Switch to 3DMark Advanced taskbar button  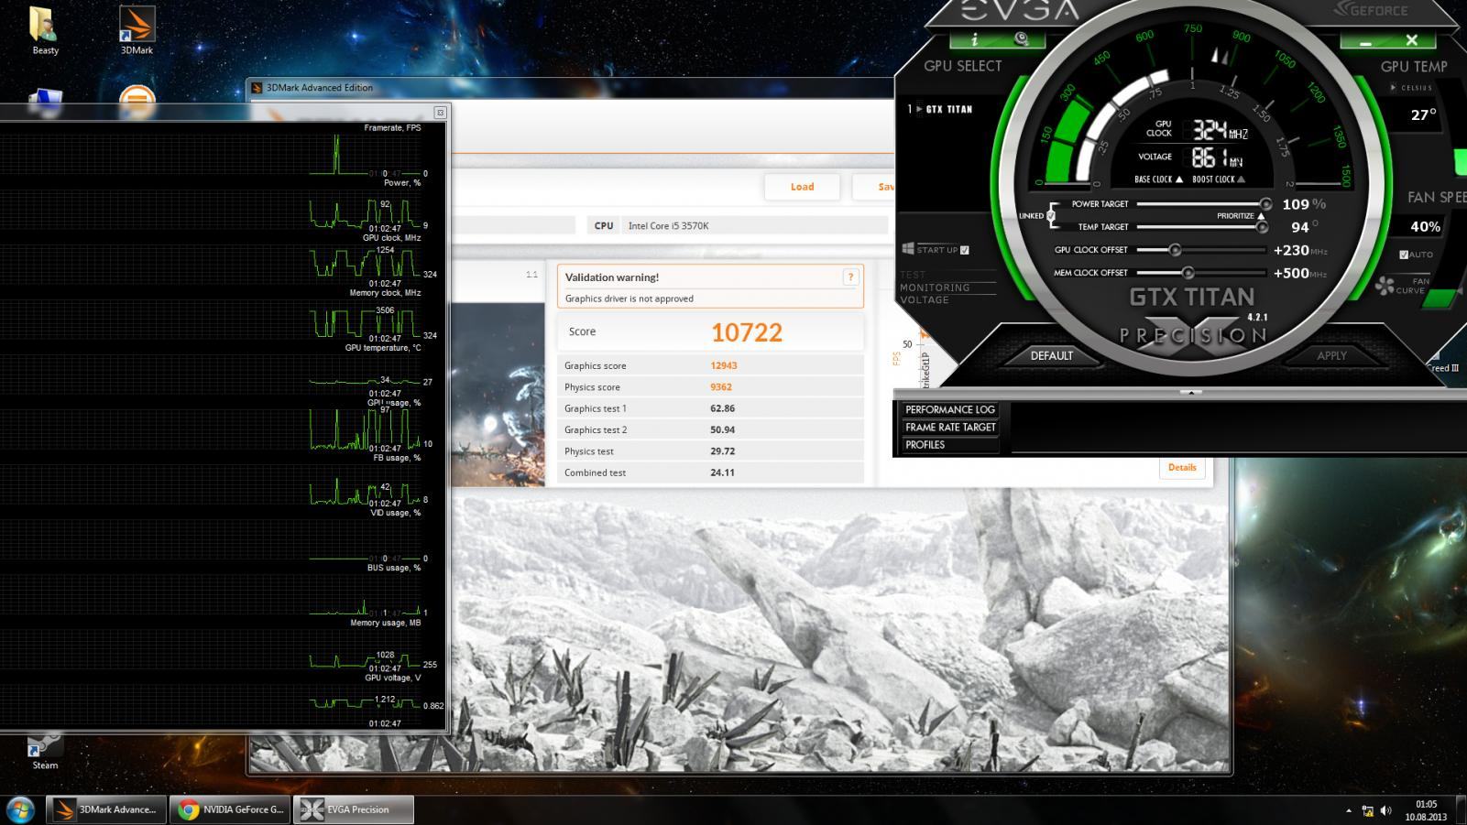point(107,809)
